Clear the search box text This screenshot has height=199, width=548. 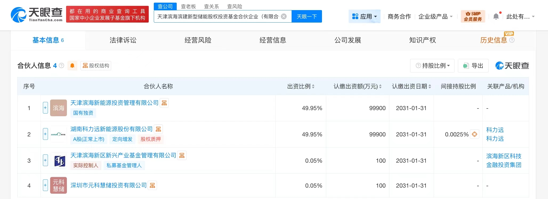coord(284,16)
